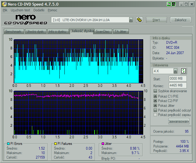Image resolution: width=196 pixels, height=163 pixels.
Task: Click the Nero disc icon in title bar
Action: [x=4, y=4]
